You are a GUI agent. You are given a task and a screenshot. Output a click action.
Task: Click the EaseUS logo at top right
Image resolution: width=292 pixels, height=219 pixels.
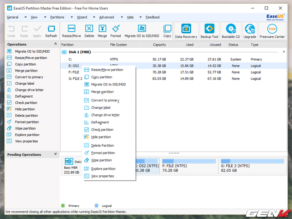coord(275,17)
